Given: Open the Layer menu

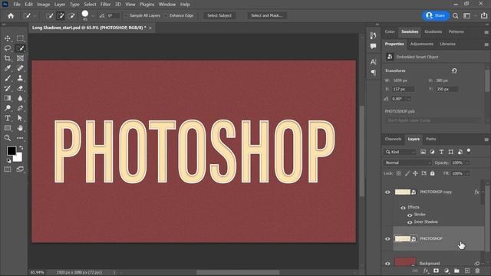Looking at the screenshot, I should tap(60, 5).
